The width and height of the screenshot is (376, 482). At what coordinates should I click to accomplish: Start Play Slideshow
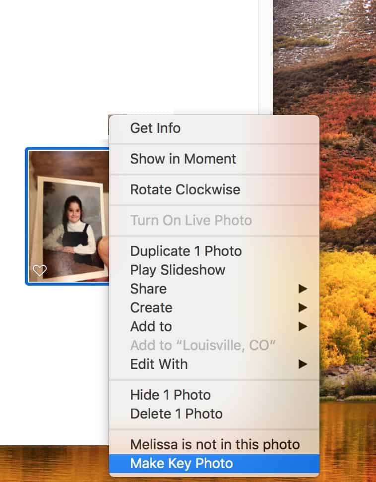point(178,270)
